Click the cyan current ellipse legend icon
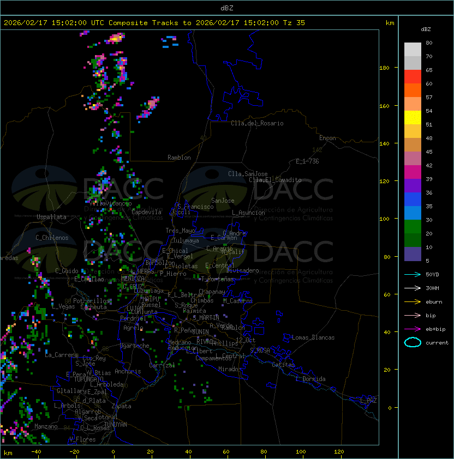The width and height of the screenshot is (454, 459). pos(413,342)
